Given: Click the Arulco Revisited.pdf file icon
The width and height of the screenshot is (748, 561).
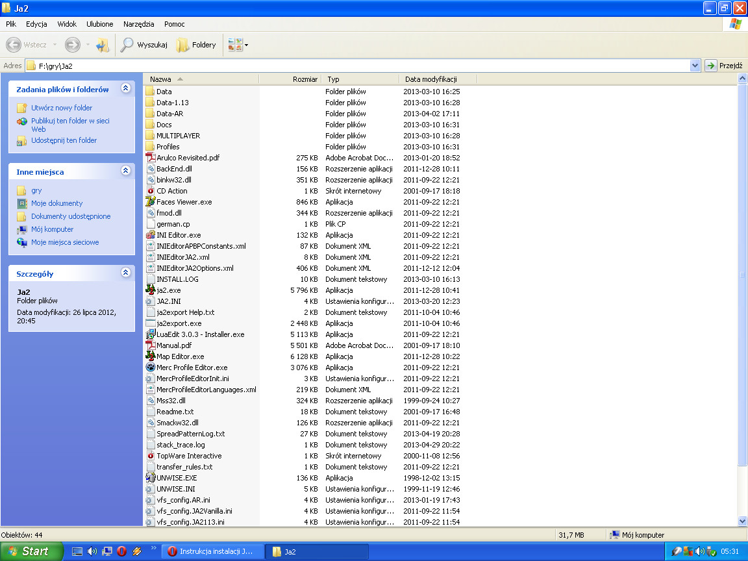Looking at the screenshot, I should pyautogui.click(x=151, y=158).
